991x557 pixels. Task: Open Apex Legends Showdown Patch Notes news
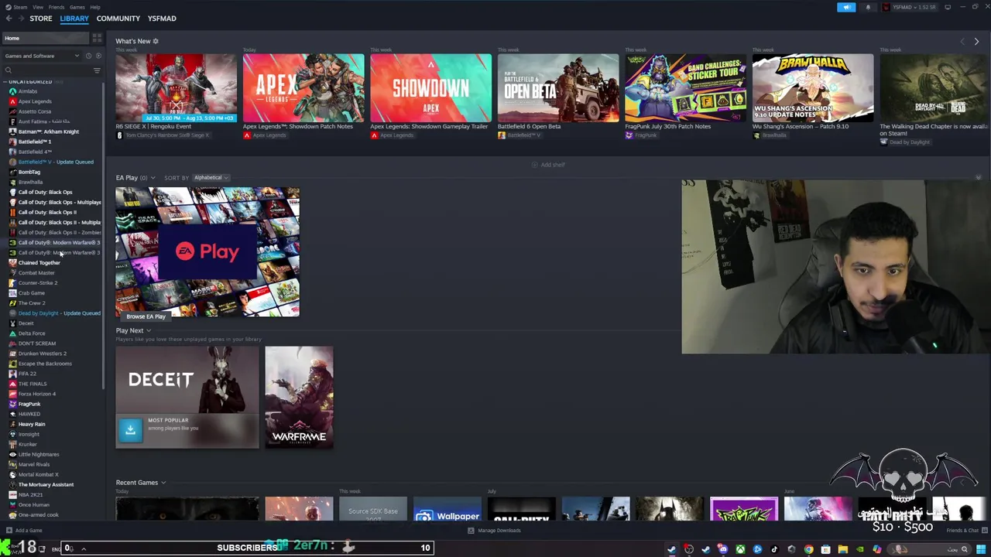point(303,88)
